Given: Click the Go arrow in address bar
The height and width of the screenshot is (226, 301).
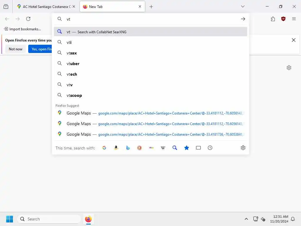Looking at the screenshot, I should 243,19.
